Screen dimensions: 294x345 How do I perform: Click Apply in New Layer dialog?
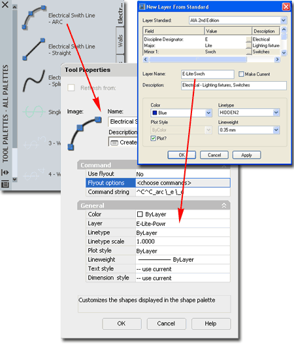tap(246, 155)
